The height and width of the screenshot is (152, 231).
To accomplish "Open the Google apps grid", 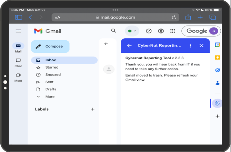I will point(172,31).
